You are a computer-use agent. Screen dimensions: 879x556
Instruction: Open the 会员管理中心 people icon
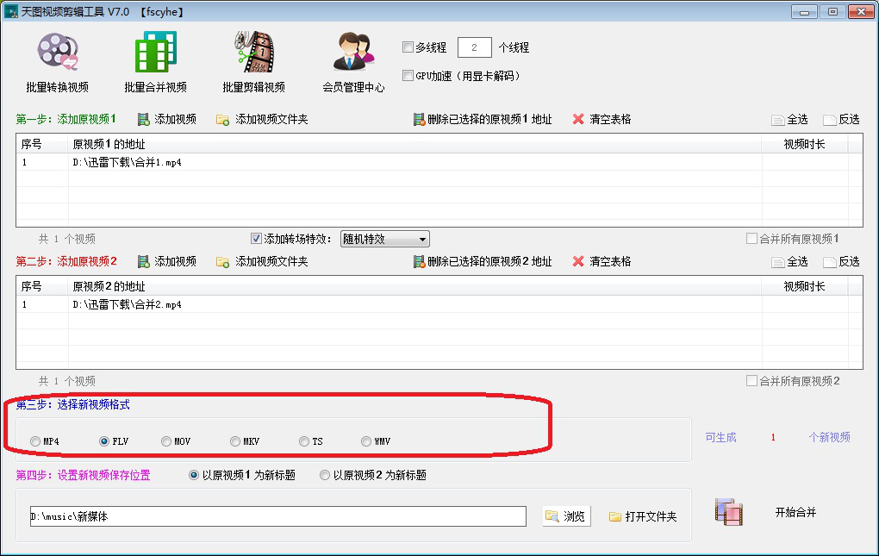tap(353, 52)
